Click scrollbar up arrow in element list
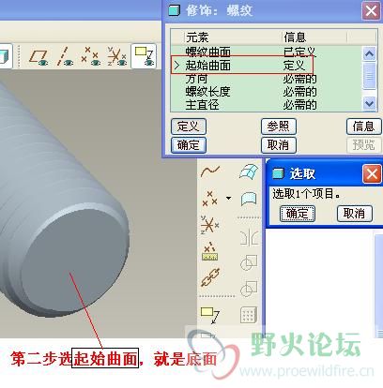This screenshot has height=388, width=383. [370, 53]
